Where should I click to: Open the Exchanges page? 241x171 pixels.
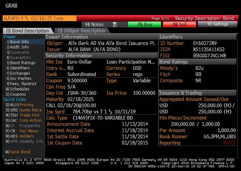tap(18, 73)
